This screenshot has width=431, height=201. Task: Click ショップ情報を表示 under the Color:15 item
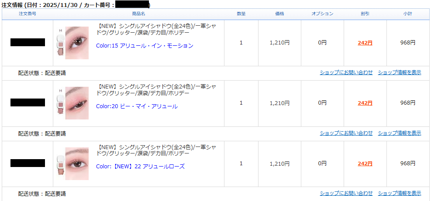[399, 72]
